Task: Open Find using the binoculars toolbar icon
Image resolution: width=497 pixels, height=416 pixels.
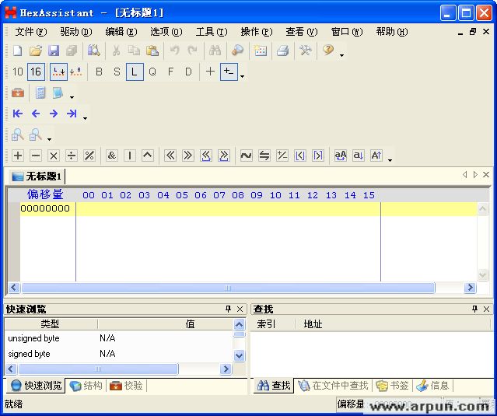Action: [215, 51]
